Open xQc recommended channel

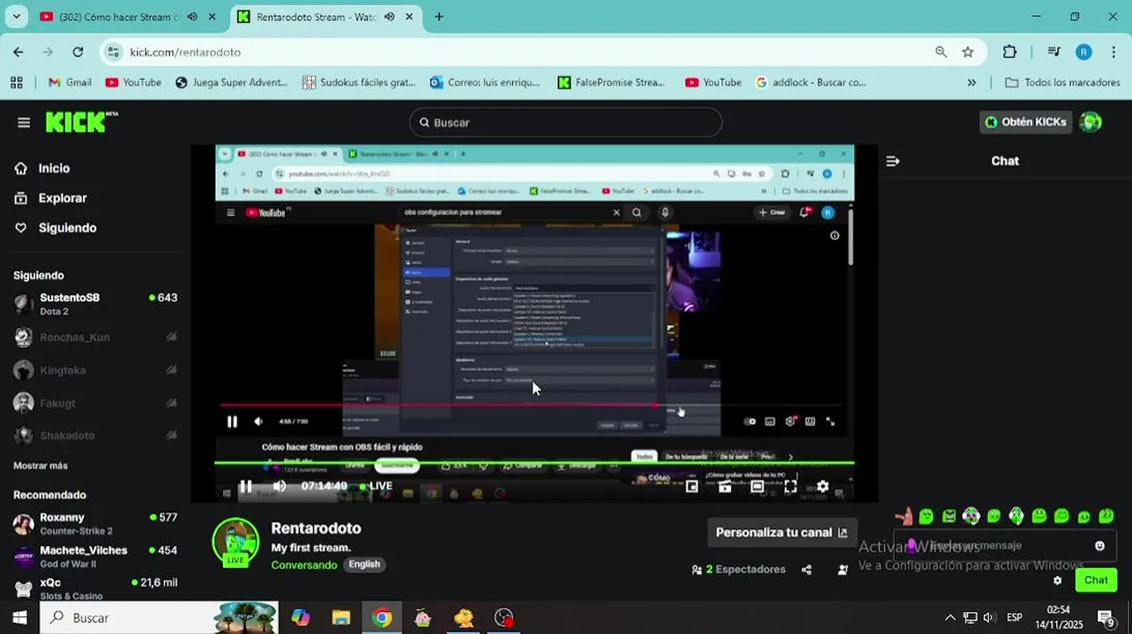pos(94,589)
